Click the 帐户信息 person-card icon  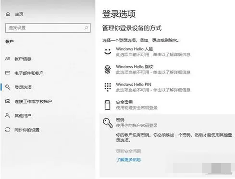pyautogui.click(x=8, y=59)
